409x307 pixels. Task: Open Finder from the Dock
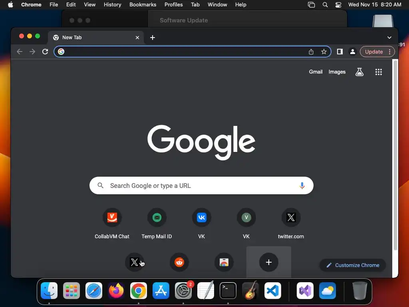(49, 291)
